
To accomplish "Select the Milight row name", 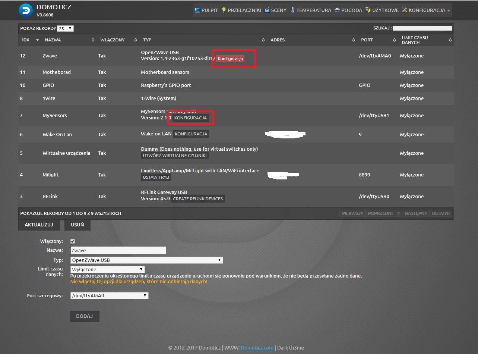I will coord(51,175).
